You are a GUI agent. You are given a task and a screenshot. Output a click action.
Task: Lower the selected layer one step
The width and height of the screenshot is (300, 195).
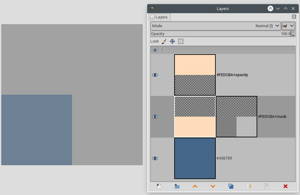(x=213, y=186)
